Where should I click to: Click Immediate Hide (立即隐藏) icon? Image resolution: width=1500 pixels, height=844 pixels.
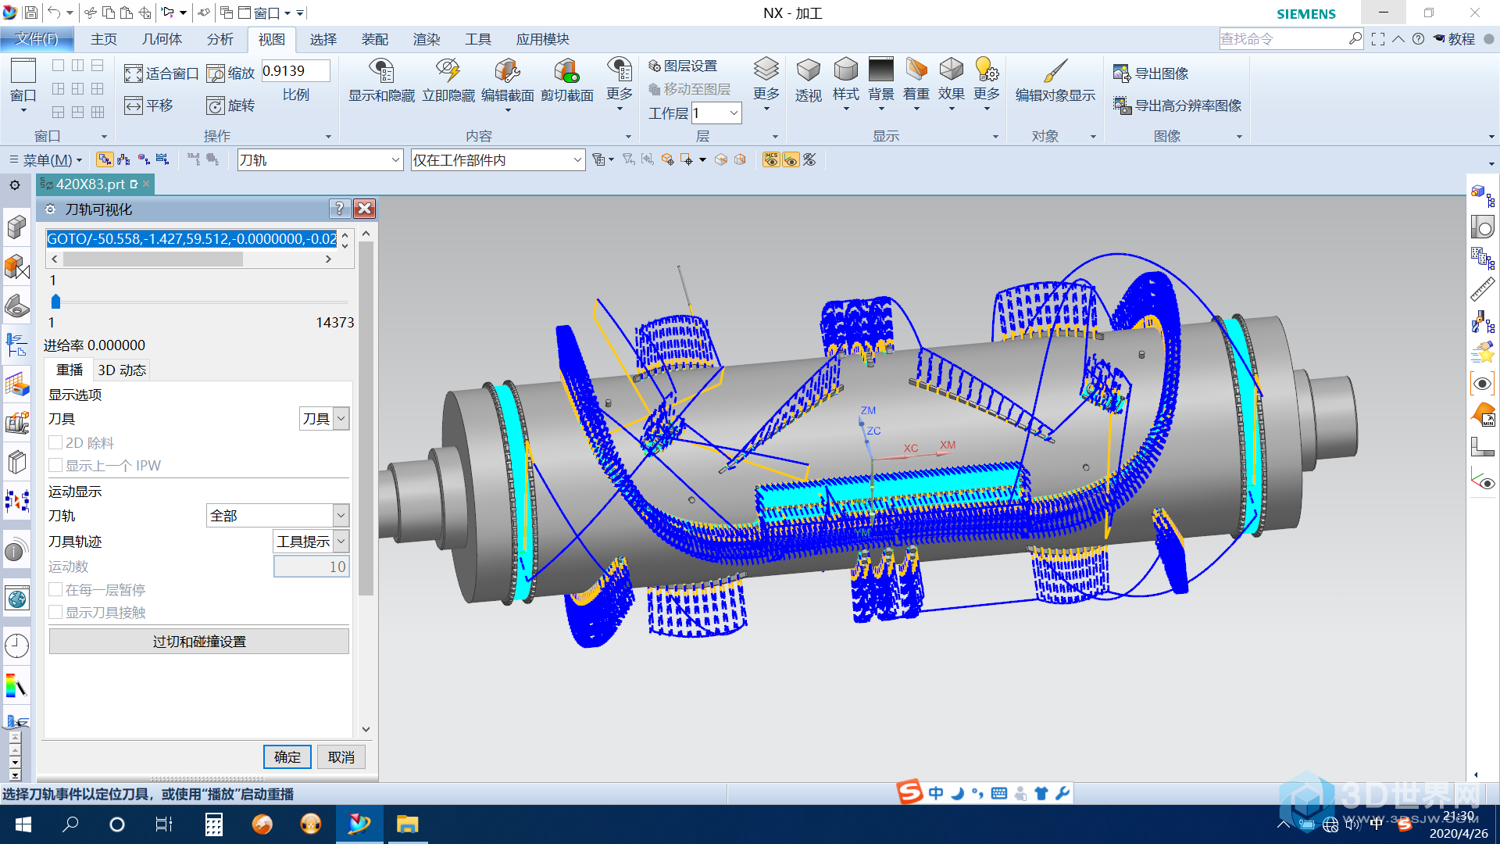point(448,70)
